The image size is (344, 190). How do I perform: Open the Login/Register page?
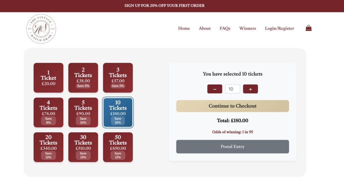tap(279, 29)
